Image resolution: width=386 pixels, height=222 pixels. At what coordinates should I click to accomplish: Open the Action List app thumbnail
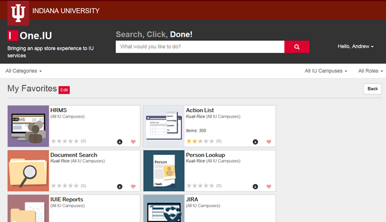[x=164, y=126]
